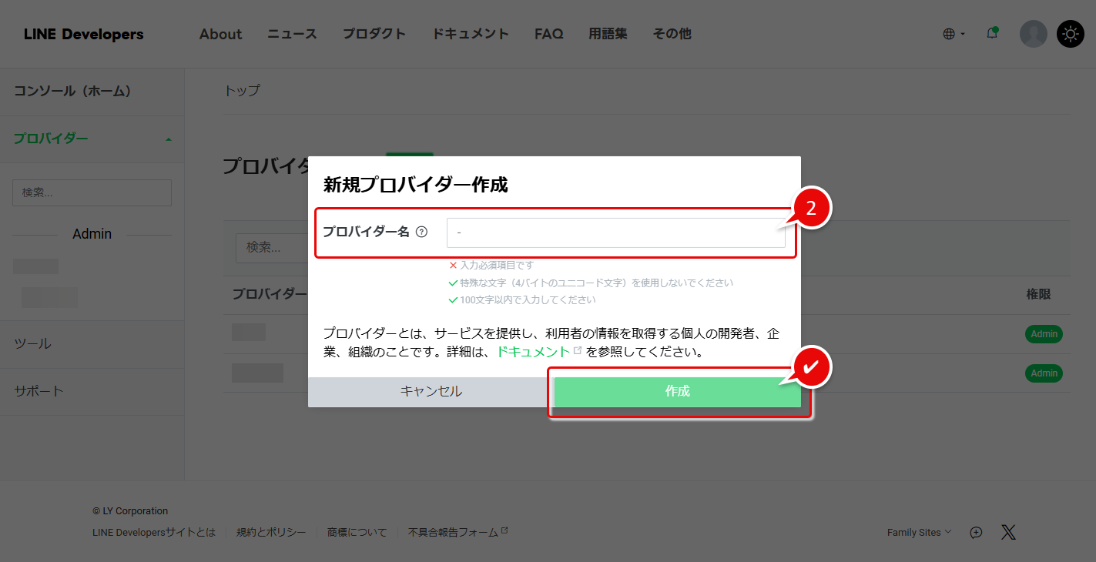Open the profile avatar menu
This screenshot has height=562, width=1096.
tap(1033, 34)
